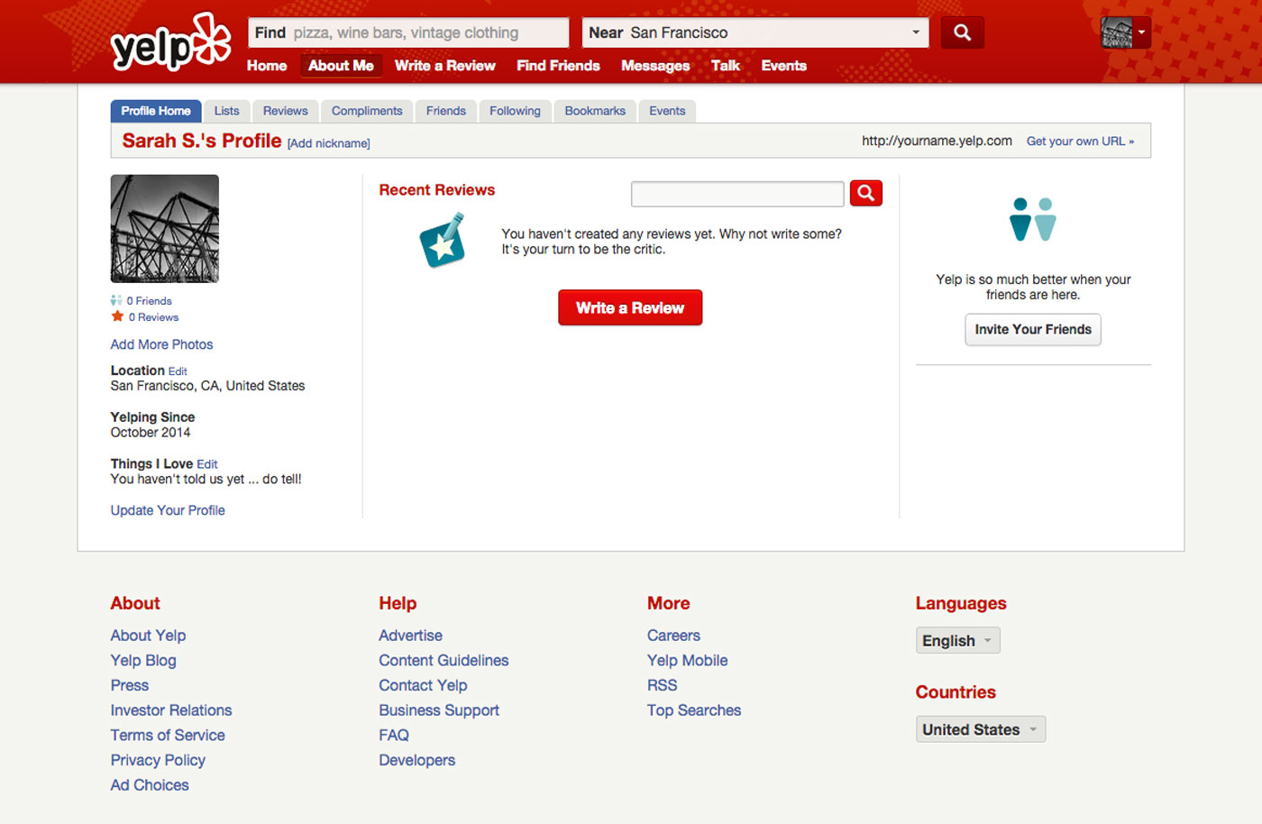
Task: Click the two friends figures icon
Action: [x=1033, y=219]
